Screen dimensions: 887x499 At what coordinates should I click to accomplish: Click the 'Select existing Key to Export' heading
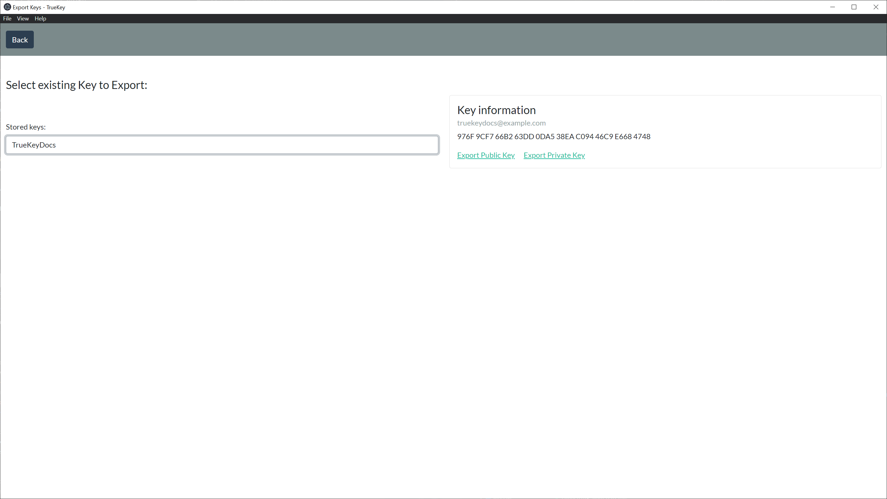[x=76, y=85]
